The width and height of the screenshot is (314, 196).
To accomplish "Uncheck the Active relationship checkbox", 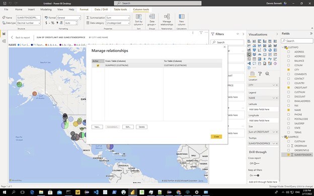I will pos(98,65).
